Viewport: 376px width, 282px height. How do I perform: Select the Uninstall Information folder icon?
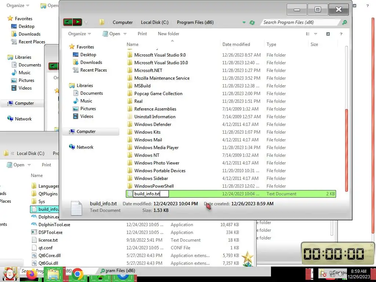pyautogui.click(x=130, y=116)
